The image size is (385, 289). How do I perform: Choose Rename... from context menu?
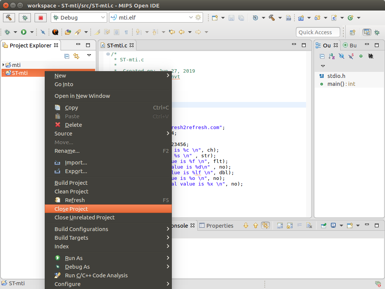[x=108, y=151]
